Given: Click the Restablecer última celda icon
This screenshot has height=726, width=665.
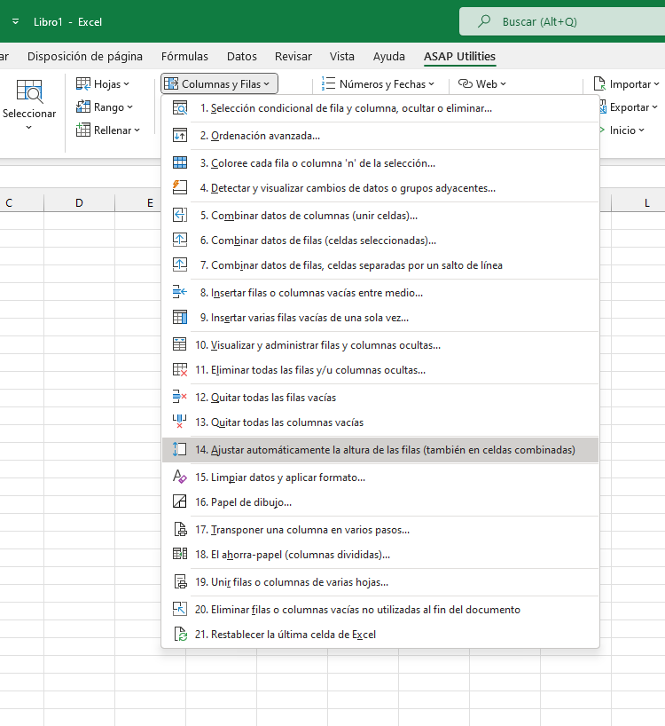Looking at the screenshot, I should coord(179,634).
